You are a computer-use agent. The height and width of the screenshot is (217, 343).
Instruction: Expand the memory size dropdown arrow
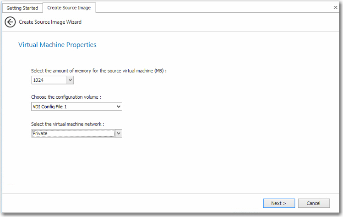click(x=70, y=80)
